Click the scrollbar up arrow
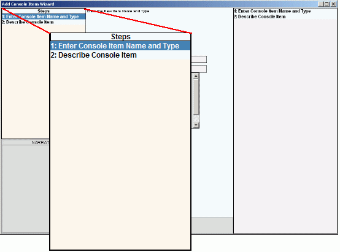This screenshot has height=252, width=340. click(196, 76)
